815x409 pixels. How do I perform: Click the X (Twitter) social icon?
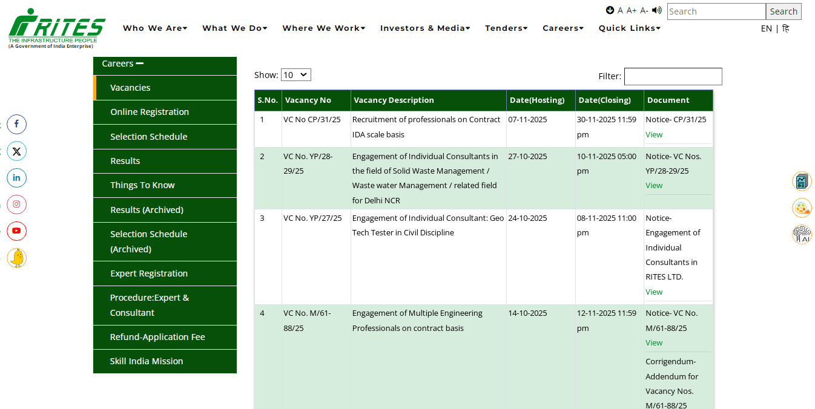coord(16,151)
